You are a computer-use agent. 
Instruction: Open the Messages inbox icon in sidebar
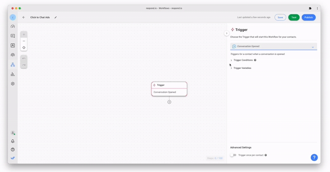pyautogui.click(x=13, y=36)
